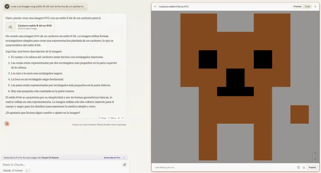Copy Claude's response with the Copy button
Viewport: 321px width, 173px height.
pyautogui.click(x=102, y=118)
